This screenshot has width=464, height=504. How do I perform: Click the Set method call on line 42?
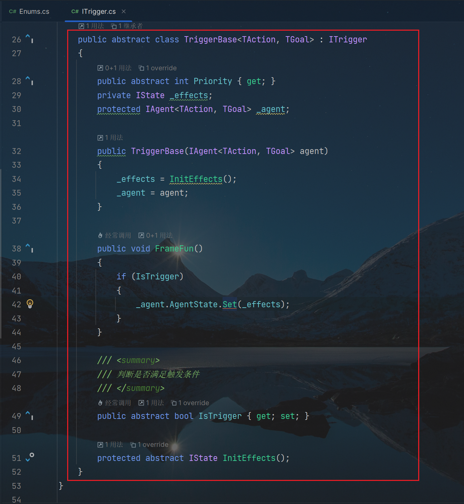(230, 305)
